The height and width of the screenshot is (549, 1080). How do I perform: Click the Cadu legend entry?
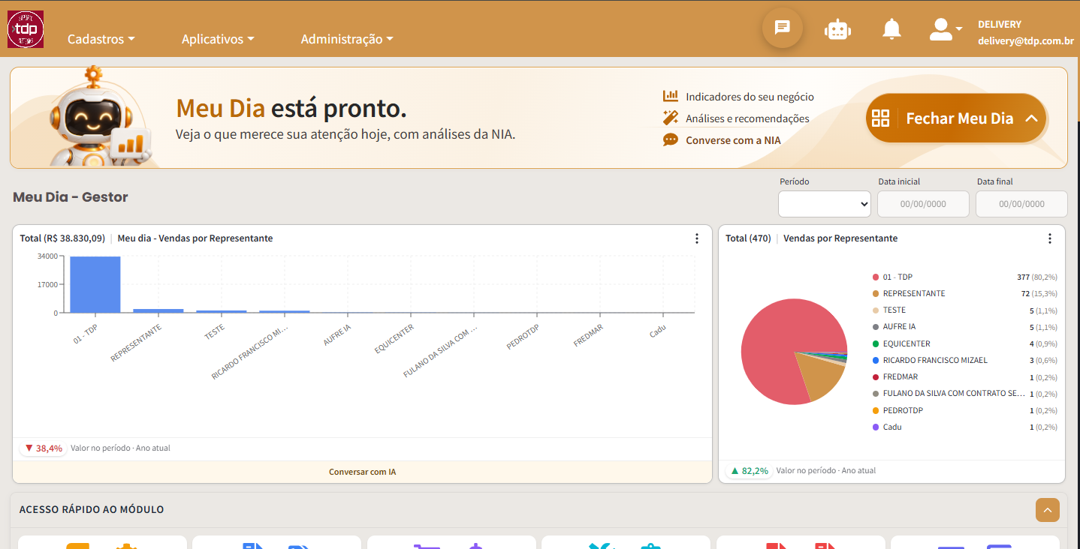pyautogui.click(x=964, y=427)
